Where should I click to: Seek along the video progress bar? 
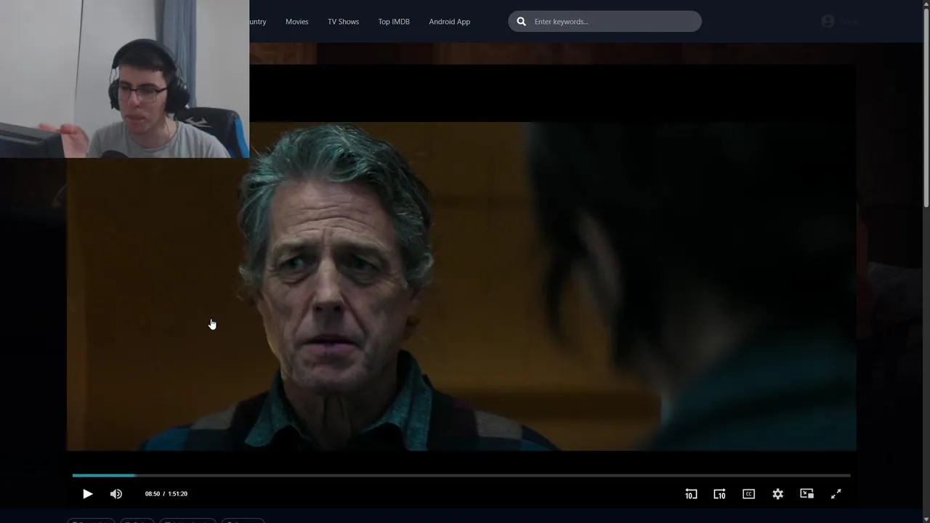tap(461, 475)
